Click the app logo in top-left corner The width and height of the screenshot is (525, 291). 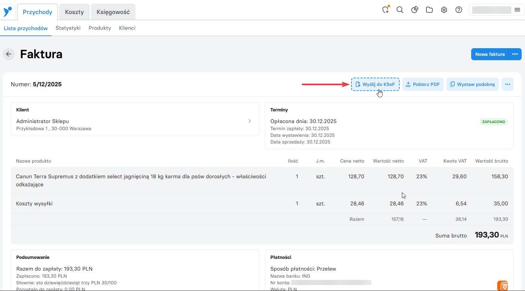[x=7, y=11]
